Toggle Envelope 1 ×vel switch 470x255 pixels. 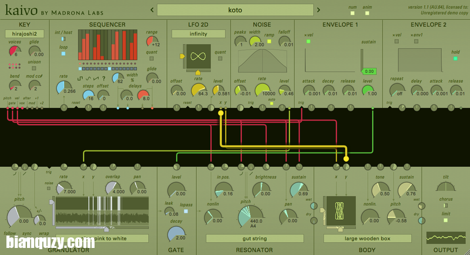(308, 41)
